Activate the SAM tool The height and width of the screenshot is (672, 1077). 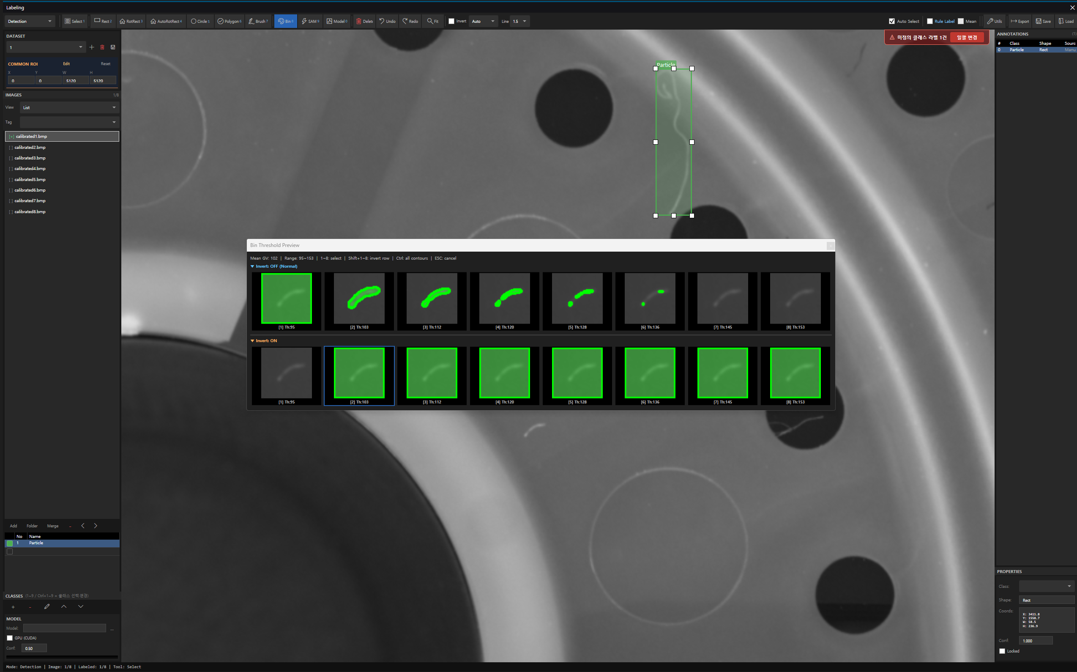point(310,21)
